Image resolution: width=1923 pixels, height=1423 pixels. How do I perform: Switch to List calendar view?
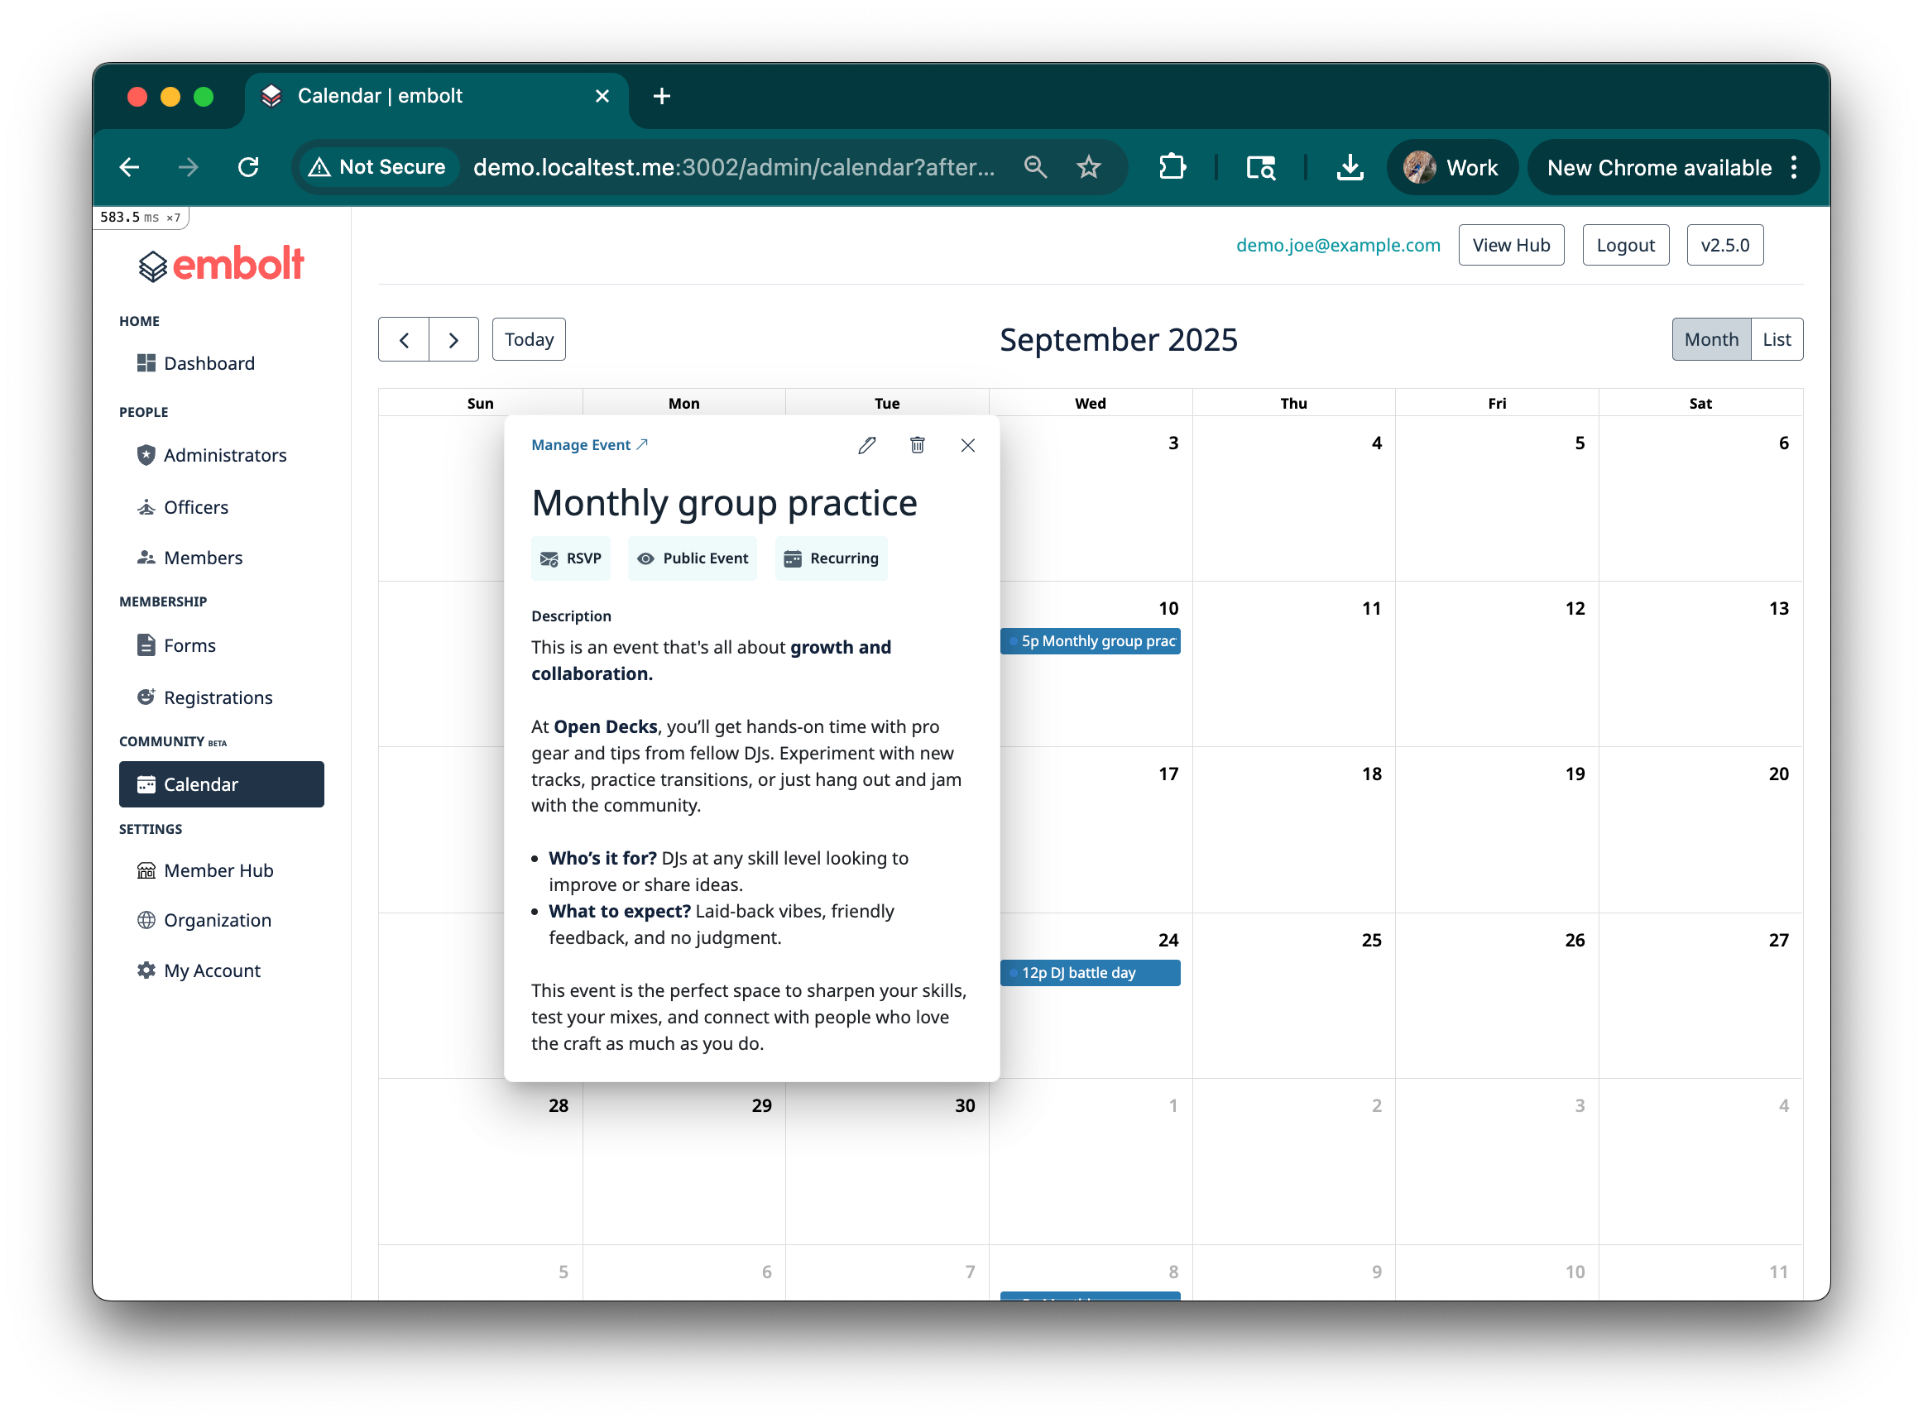tap(1776, 339)
